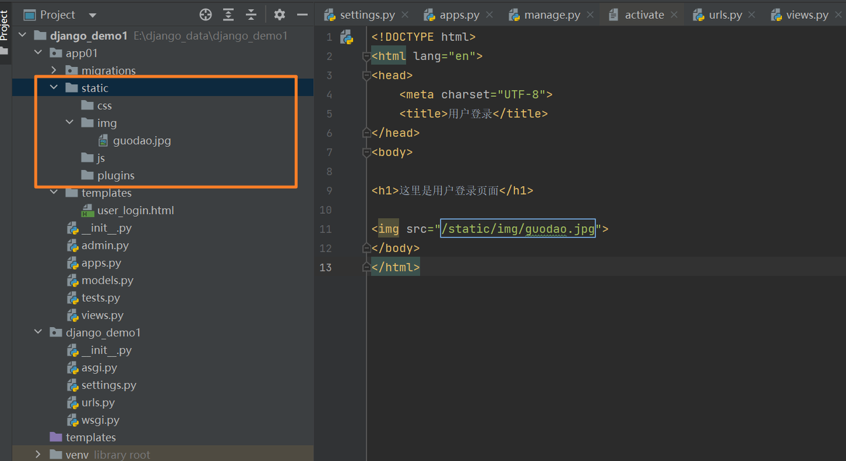Switch to the urls.py tab
Image resolution: width=846 pixels, height=461 pixels.
click(725, 15)
